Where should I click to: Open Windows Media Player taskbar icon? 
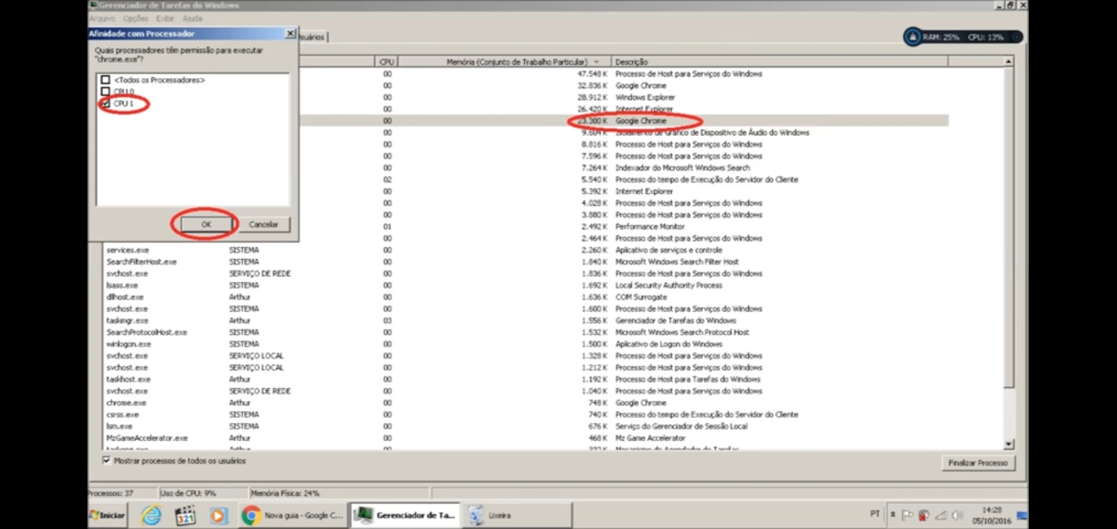coord(218,515)
